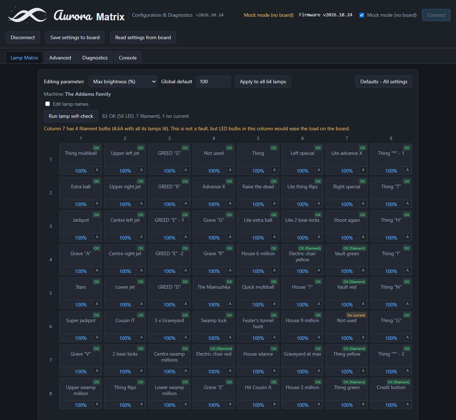Click the OK badge on GREED "G" lamp
This screenshot has width=456, height=420.
(x=185, y=148)
